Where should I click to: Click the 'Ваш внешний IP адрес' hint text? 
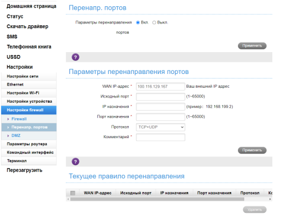[x=208, y=87]
